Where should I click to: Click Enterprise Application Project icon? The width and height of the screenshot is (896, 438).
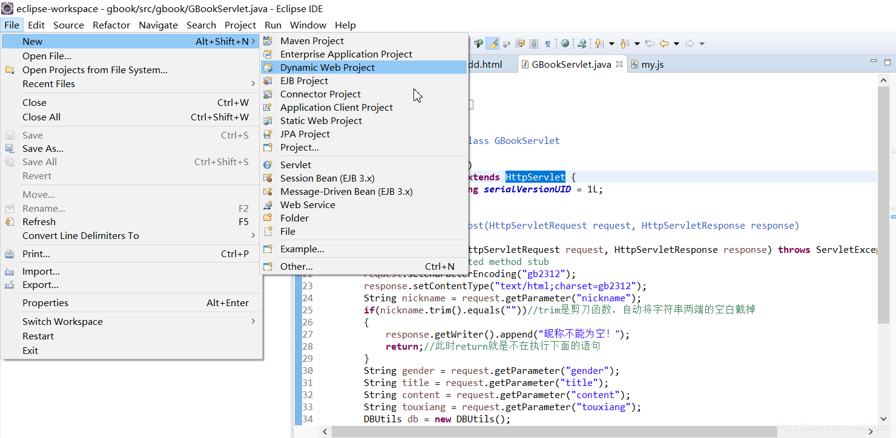tap(268, 54)
